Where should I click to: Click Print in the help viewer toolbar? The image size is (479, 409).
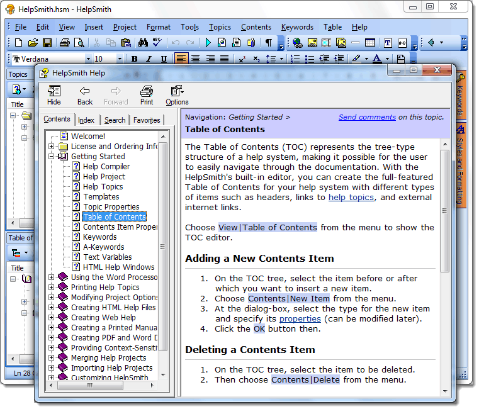point(147,95)
